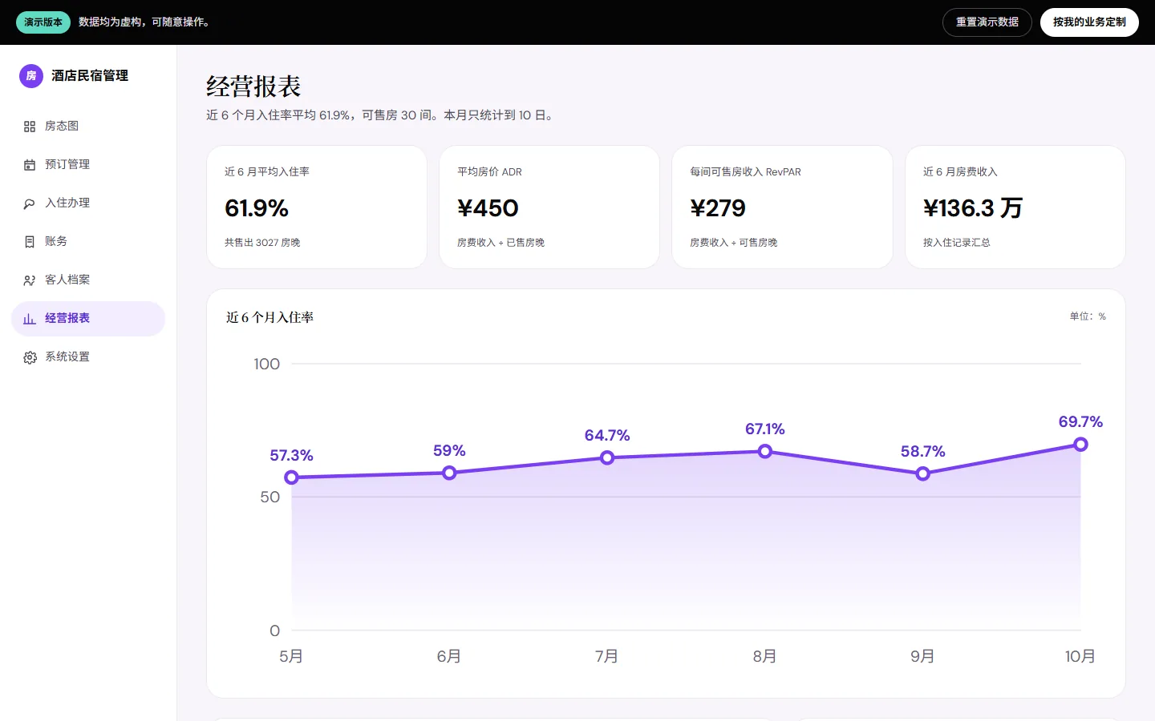This screenshot has width=1155, height=721.
Task: Click the 入住办理 key icon
Action: click(30, 203)
